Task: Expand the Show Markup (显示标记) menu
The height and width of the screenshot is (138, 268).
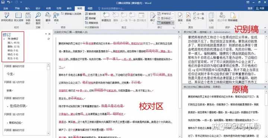Action: click(165, 18)
